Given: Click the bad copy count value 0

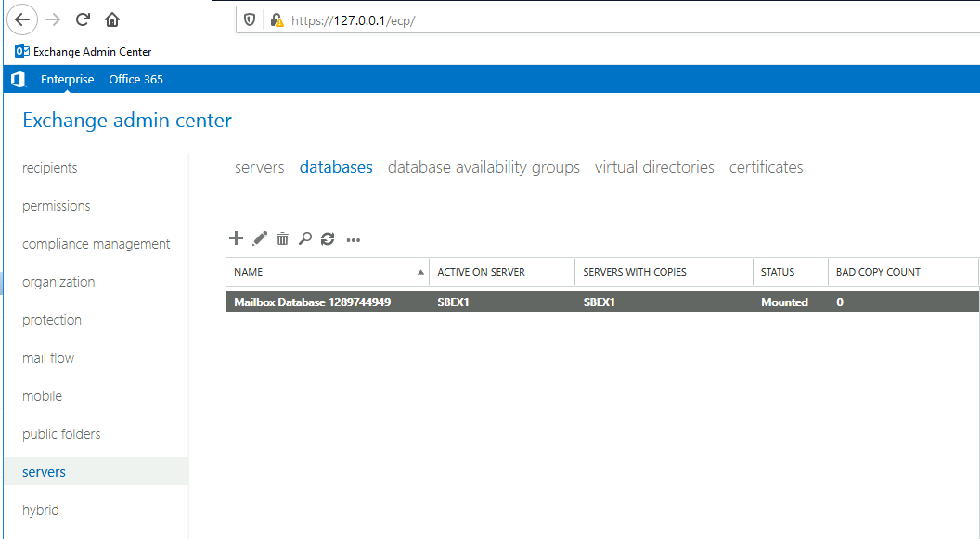Looking at the screenshot, I should pos(839,302).
